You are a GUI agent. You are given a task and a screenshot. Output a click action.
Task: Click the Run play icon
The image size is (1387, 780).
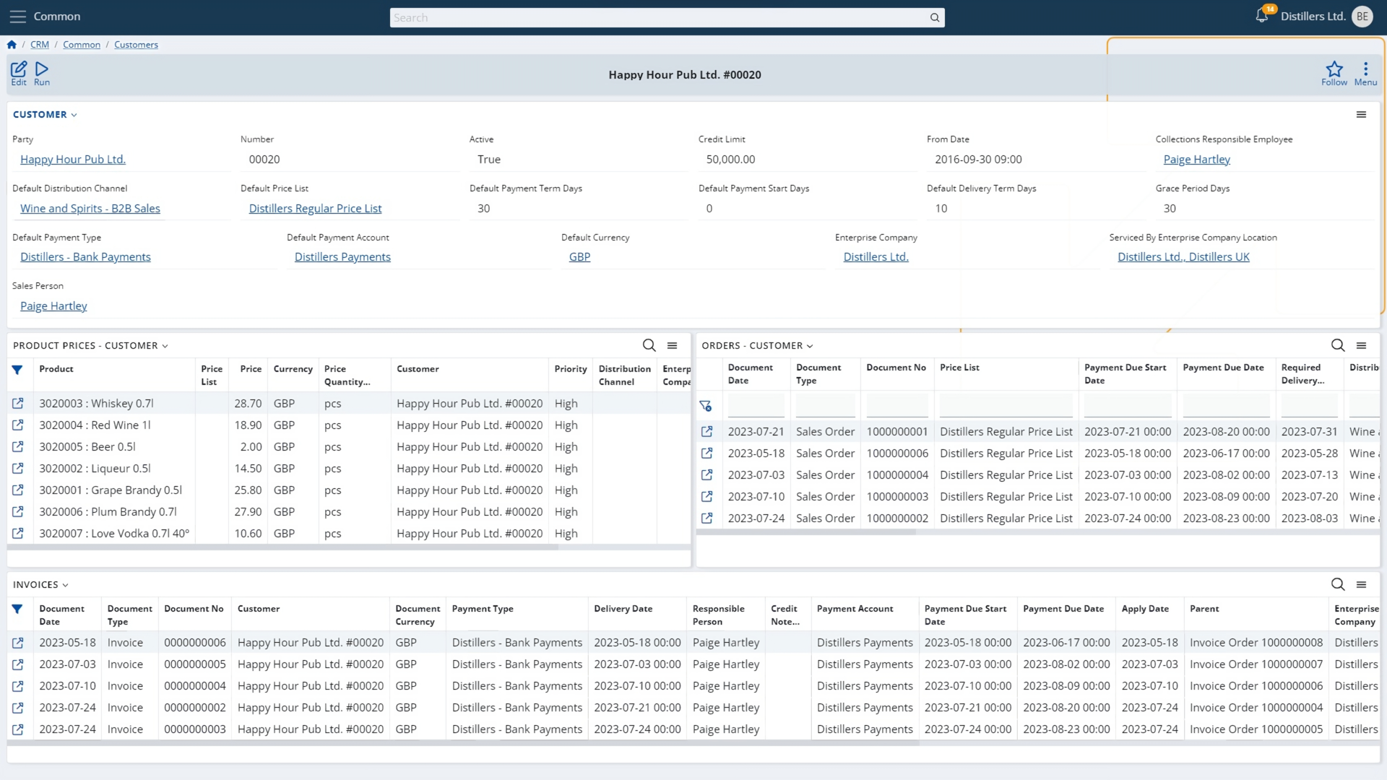(42, 69)
